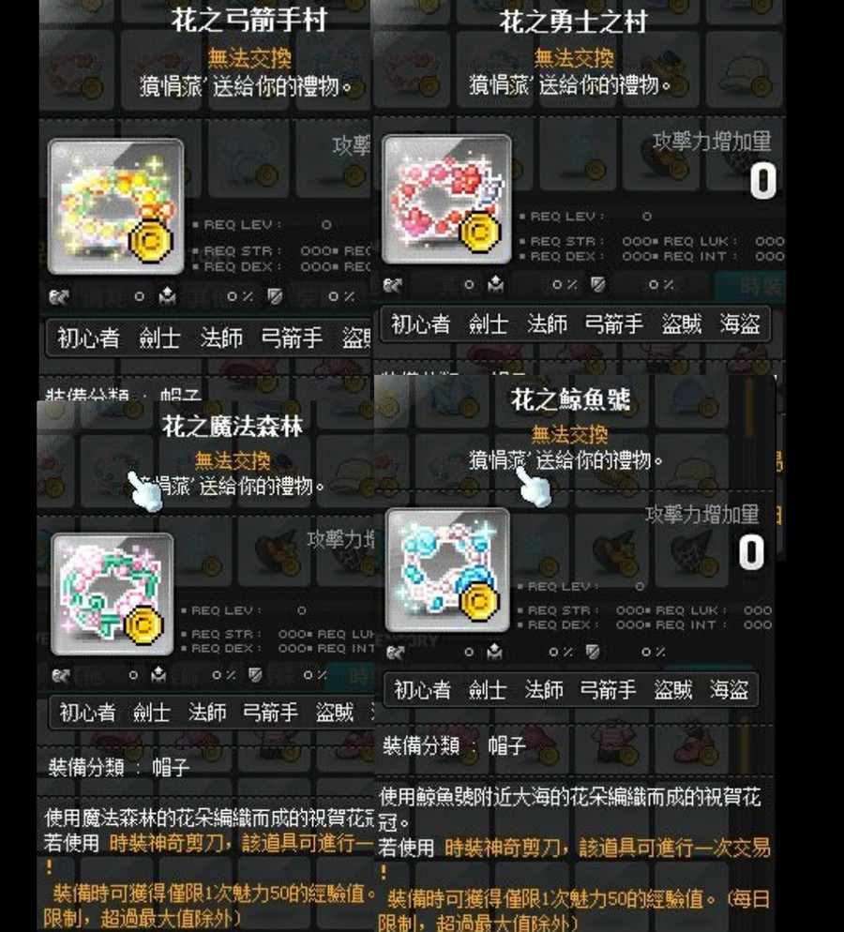844x932 pixels.
Task: Select 法師 in the 花之魔法森林 job row
Action: click(x=207, y=712)
